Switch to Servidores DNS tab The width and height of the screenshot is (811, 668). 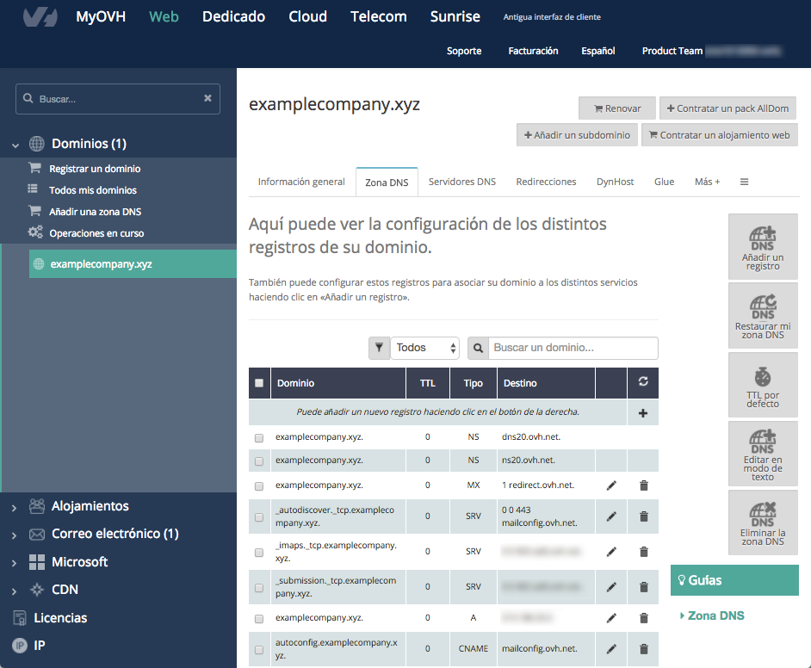click(x=461, y=182)
